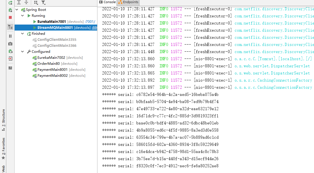Click the Update Running Application bug icon
314x173 pixels.
pyautogui.click(x=10, y=51)
